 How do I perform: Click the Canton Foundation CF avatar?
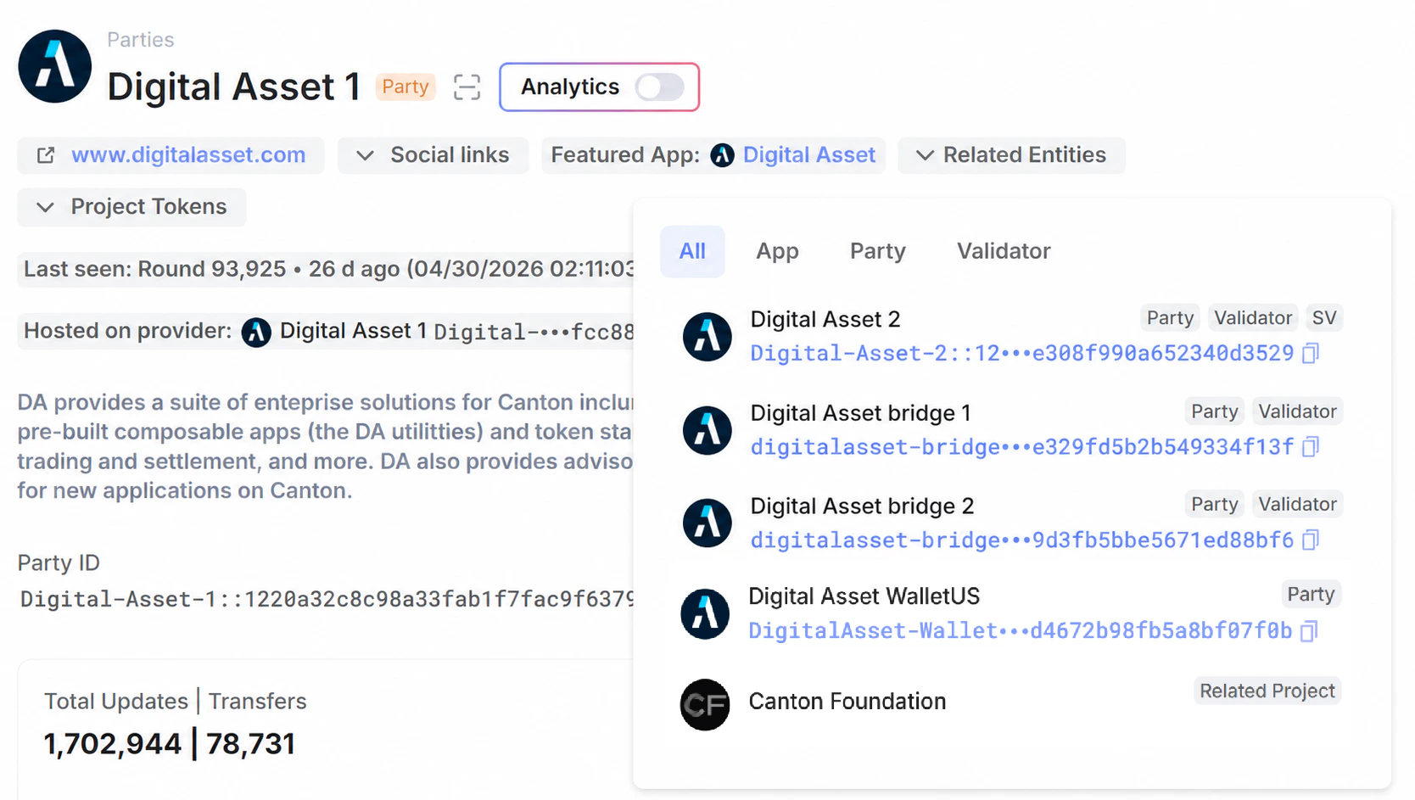coord(705,704)
